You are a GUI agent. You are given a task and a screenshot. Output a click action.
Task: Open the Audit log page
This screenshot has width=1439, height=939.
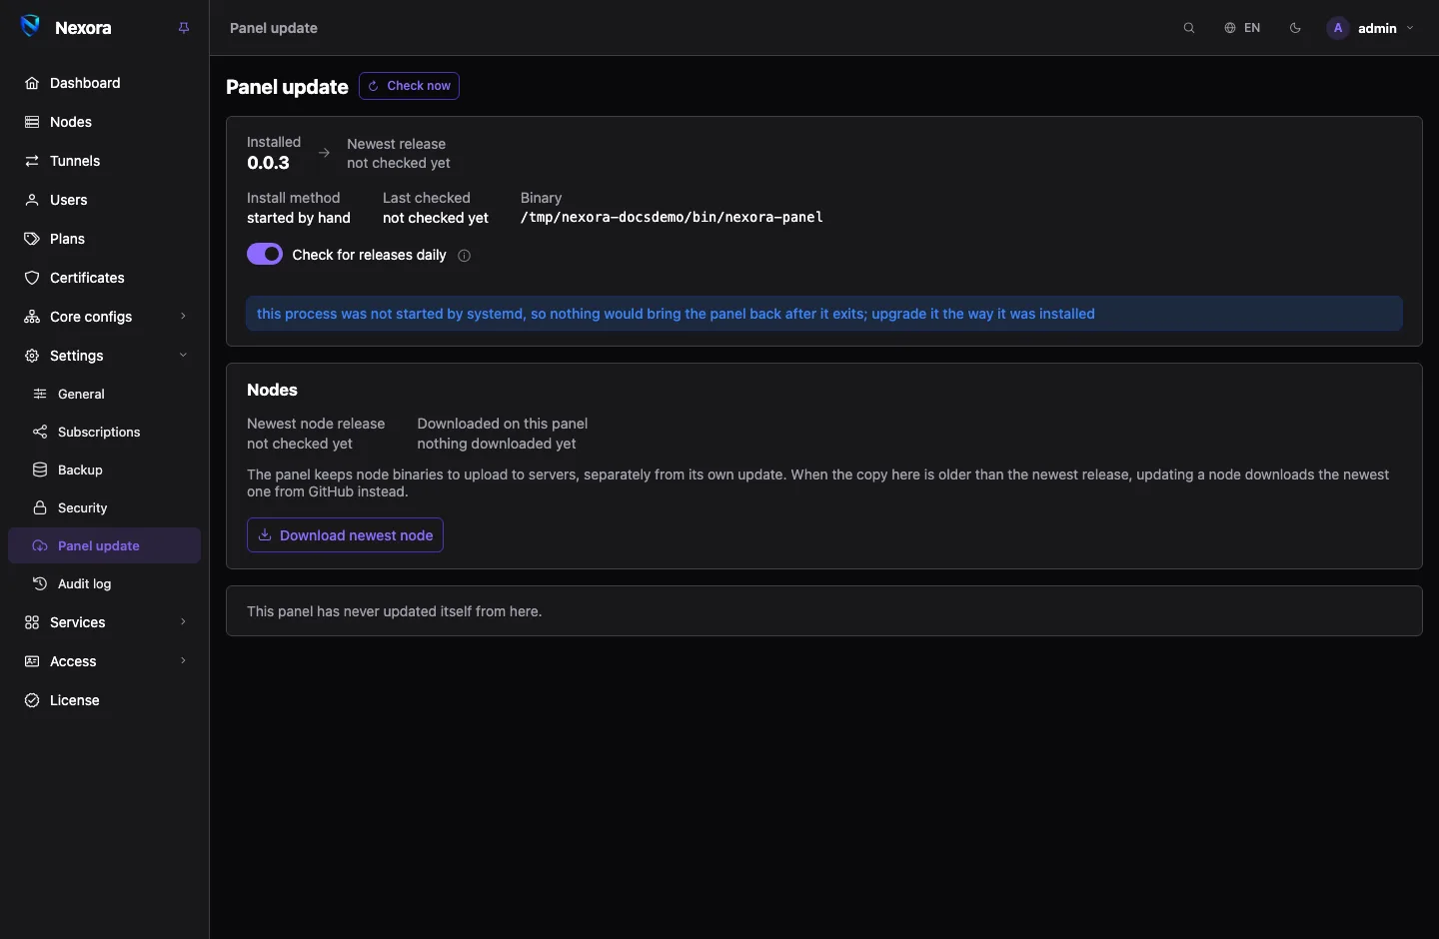(105, 583)
